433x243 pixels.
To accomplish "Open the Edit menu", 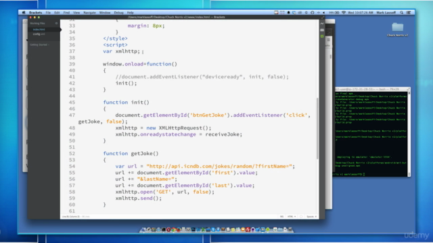I will 57,13.
